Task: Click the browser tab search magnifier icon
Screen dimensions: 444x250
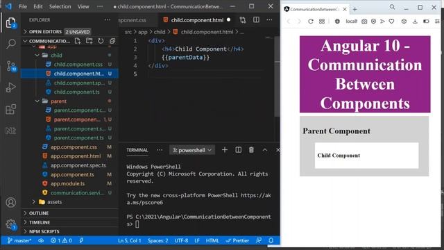Action: pyautogui.click(x=392, y=7)
